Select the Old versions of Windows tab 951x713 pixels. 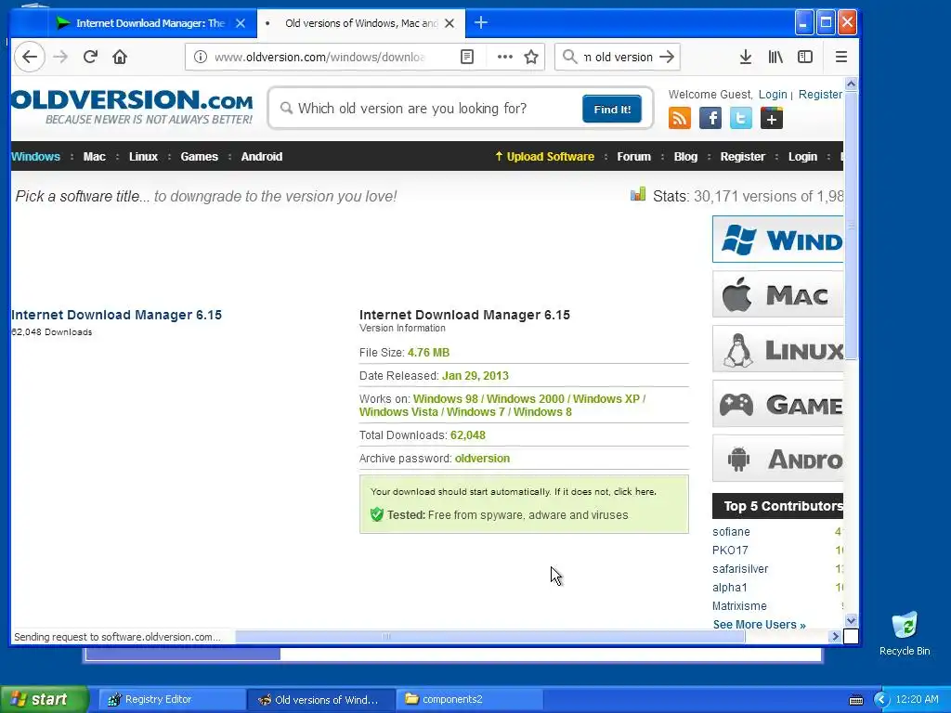361,23
